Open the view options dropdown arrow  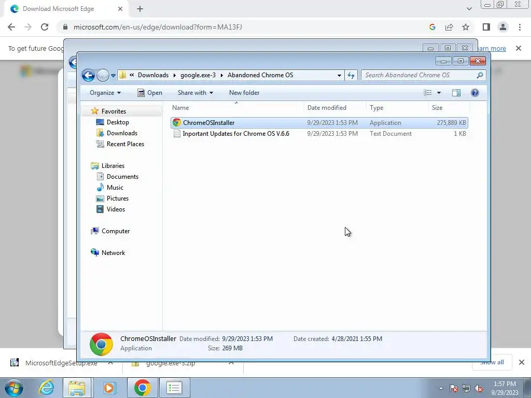click(439, 93)
